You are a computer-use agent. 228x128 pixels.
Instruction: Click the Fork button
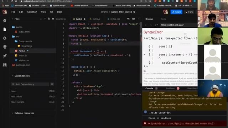click(x=189, y=12)
